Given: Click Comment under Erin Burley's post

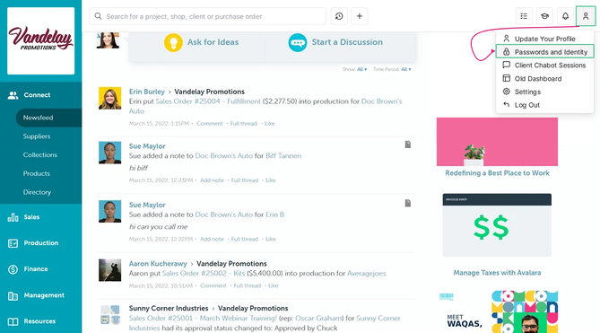Looking at the screenshot, I should [210, 123].
